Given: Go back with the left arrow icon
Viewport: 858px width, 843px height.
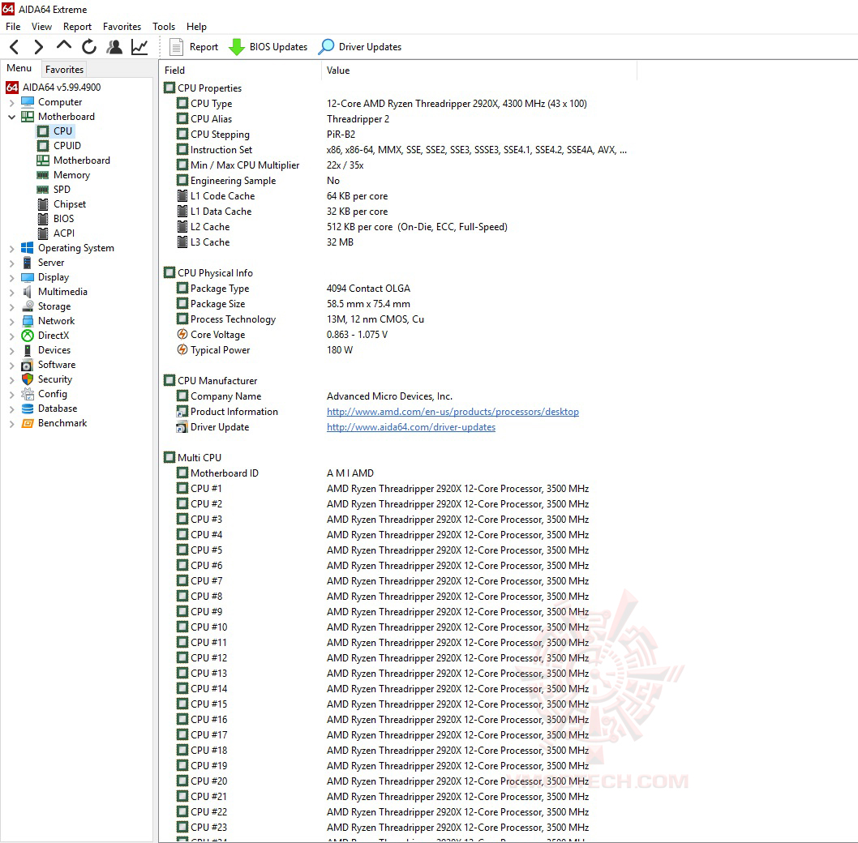Looking at the screenshot, I should point(15,47).
